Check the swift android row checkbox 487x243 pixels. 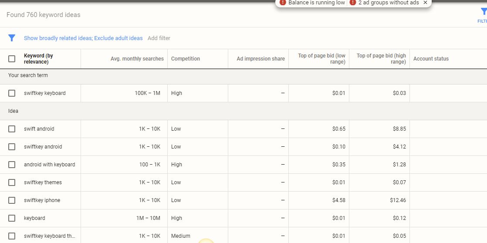[x=12, y=129]
